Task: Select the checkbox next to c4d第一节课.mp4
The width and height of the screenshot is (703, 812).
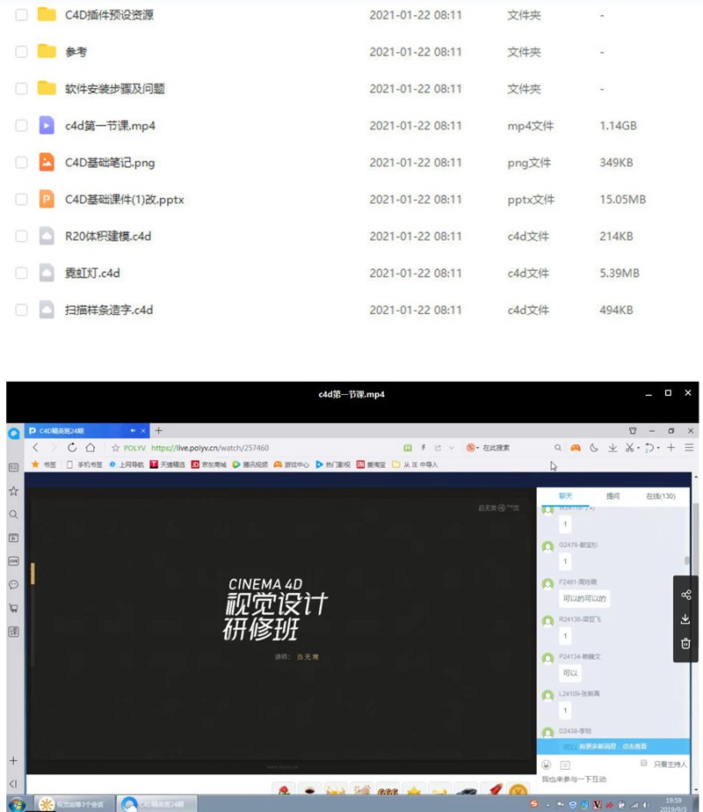Action: tap(21, 125)
